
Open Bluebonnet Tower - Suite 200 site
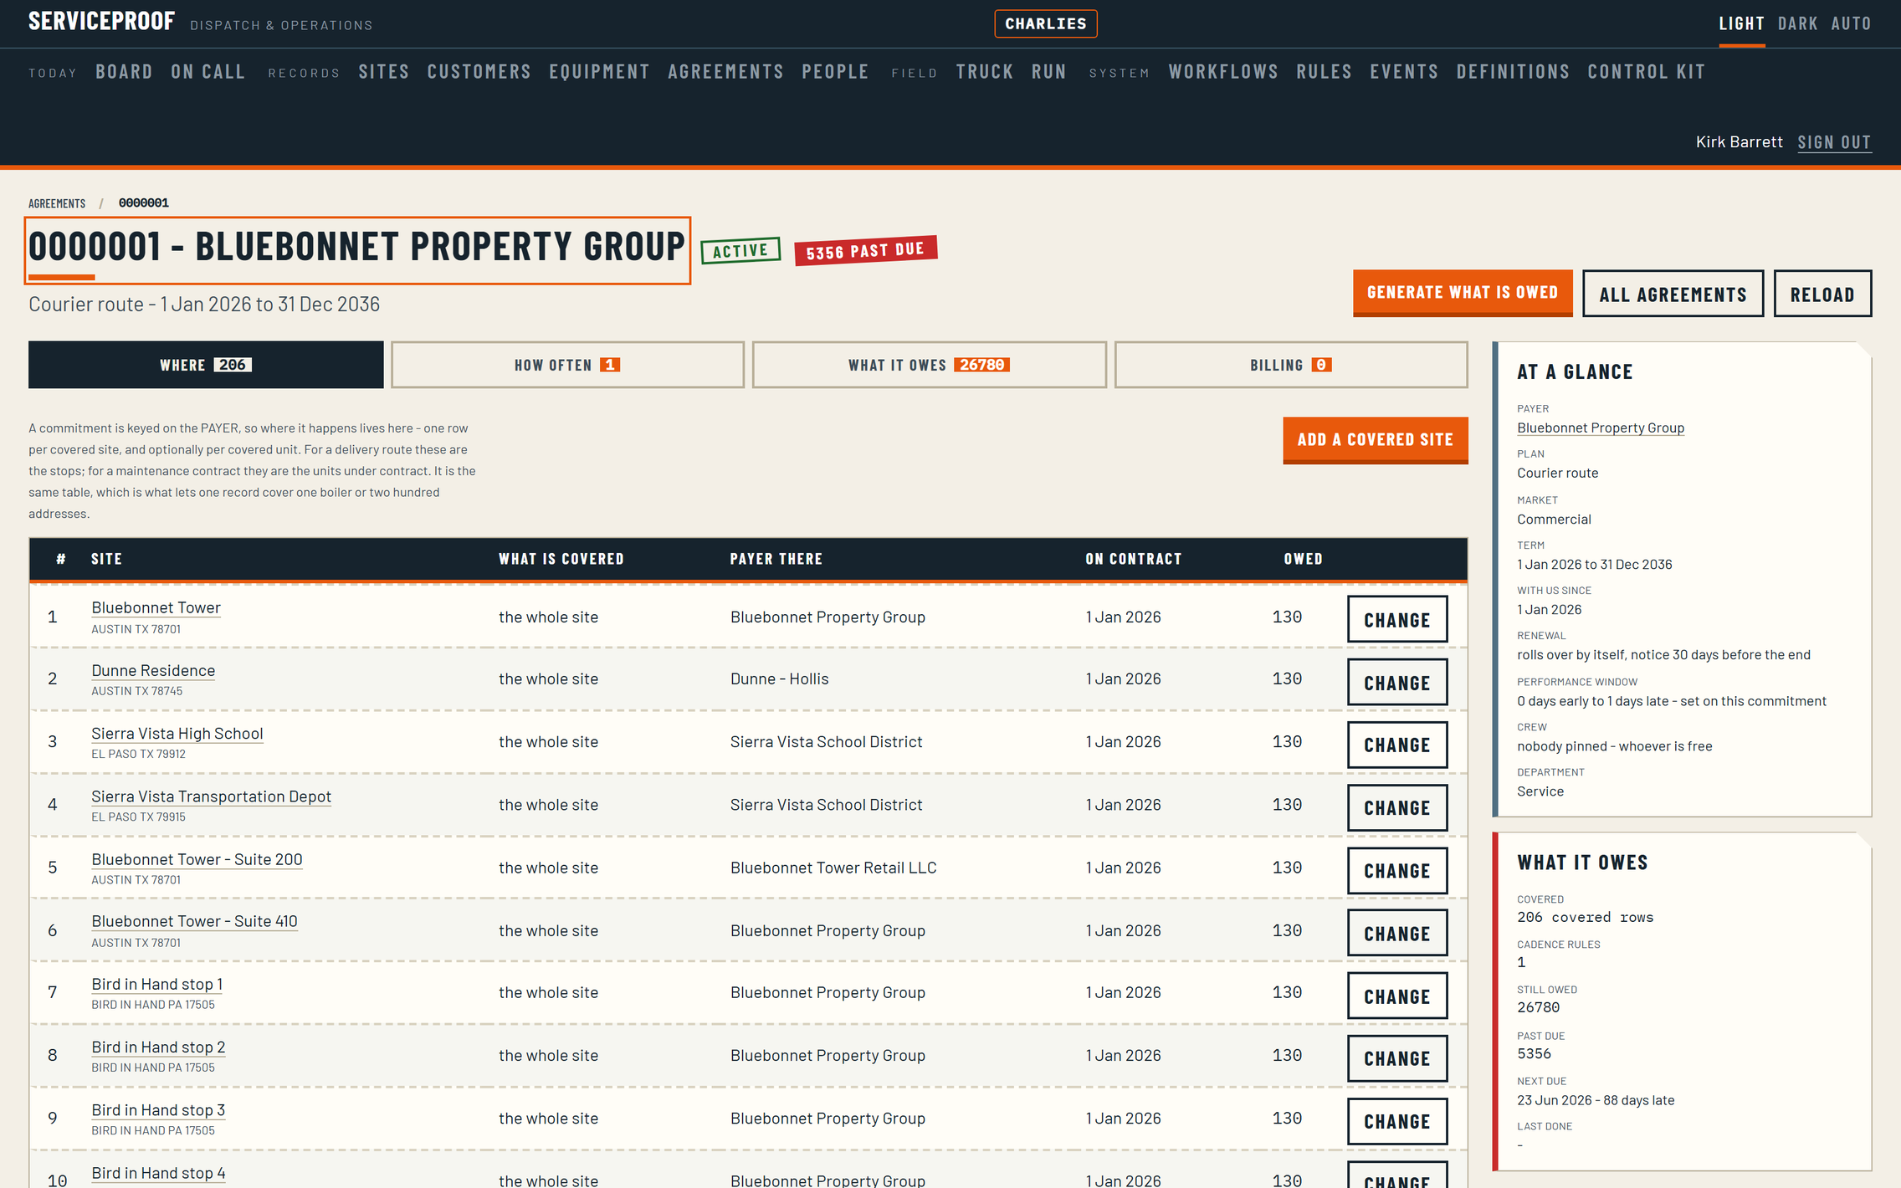pyautogui.click(x=197, y=859)
